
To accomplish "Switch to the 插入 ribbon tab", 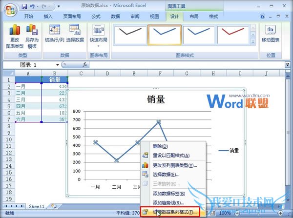I will pyautogui.click(x=48, y=17).
